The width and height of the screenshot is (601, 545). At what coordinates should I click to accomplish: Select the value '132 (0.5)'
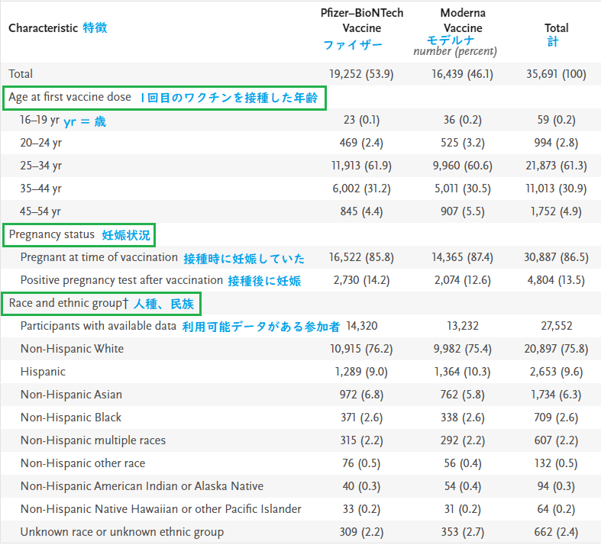coord(556,463)
